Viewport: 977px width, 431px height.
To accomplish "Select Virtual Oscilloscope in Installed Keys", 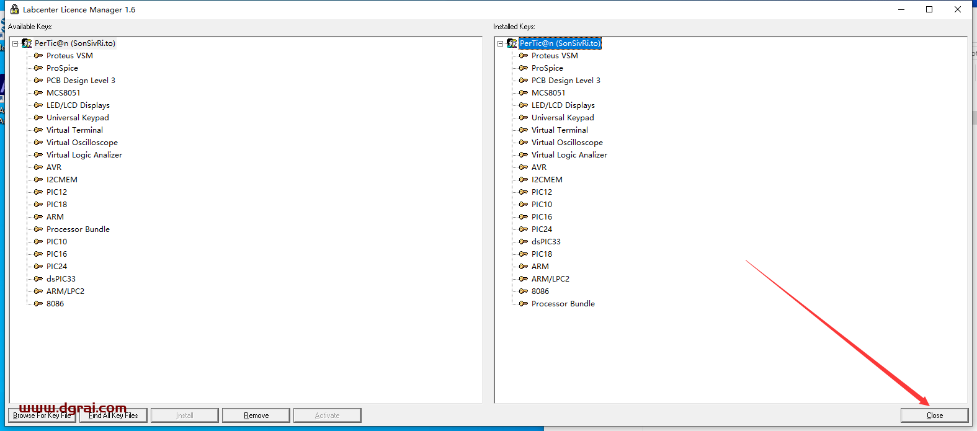I will [x=567, y=143].
